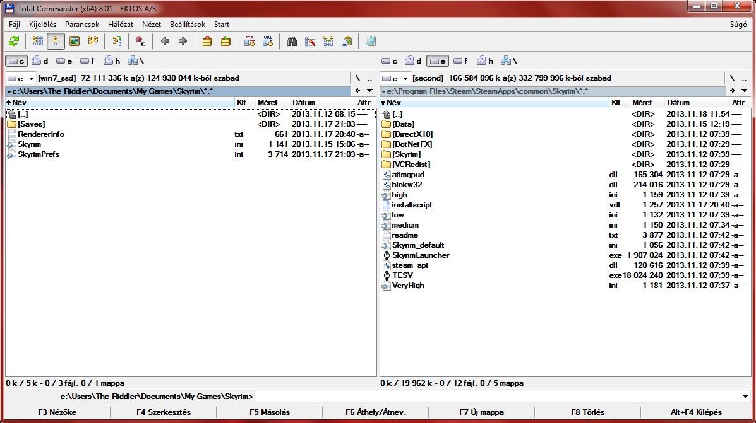This screenshot has width=756, height=423.
Task: Open right panel drive dropdown showing e
Action: click(x=395, y=78)
